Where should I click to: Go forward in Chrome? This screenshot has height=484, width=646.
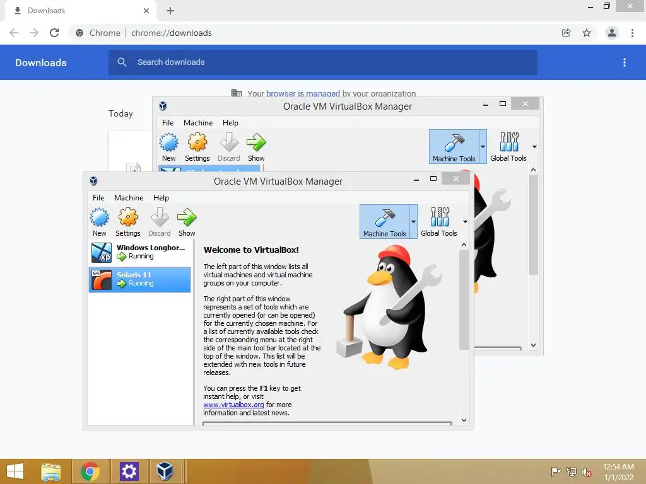click(34, 33)
